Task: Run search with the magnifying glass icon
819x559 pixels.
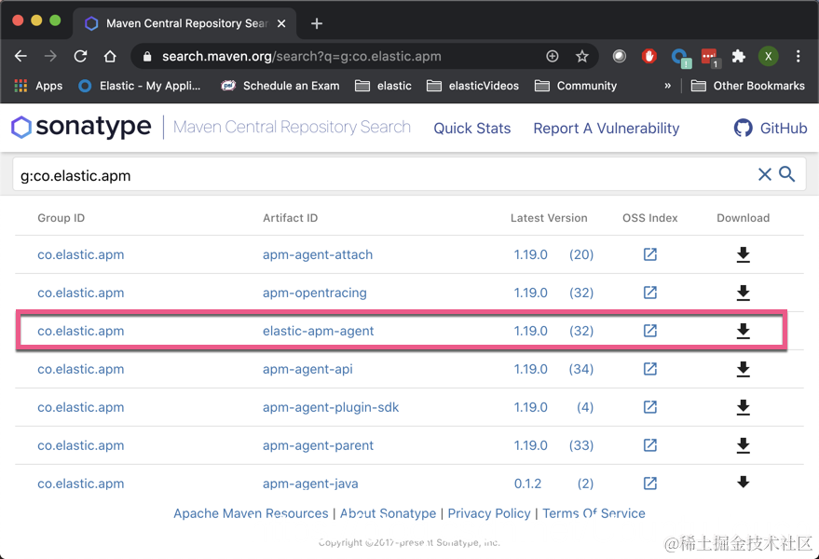Action: click(786, 174)
